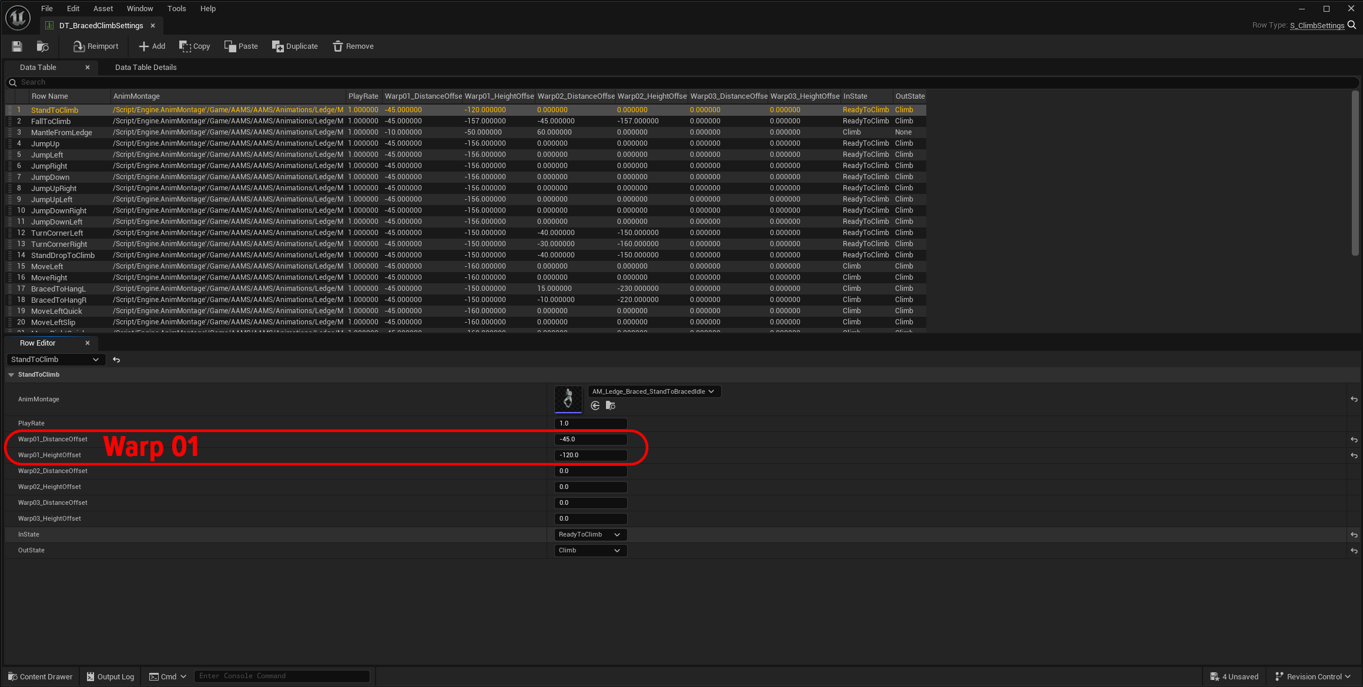The height and width of the screenshot is (687, 1363).
Task: Select the anim montage thumbnail preview
Action: (568, 398)
